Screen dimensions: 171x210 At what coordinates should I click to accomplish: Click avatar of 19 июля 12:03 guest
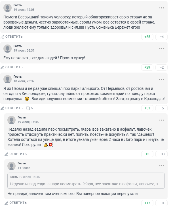coord(8,8)
